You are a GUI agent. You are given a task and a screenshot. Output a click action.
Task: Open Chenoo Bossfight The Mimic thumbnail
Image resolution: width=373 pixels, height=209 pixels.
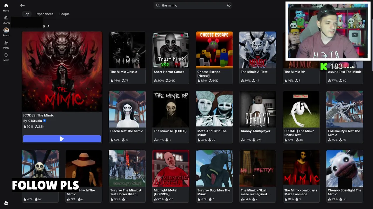[345, 168]
